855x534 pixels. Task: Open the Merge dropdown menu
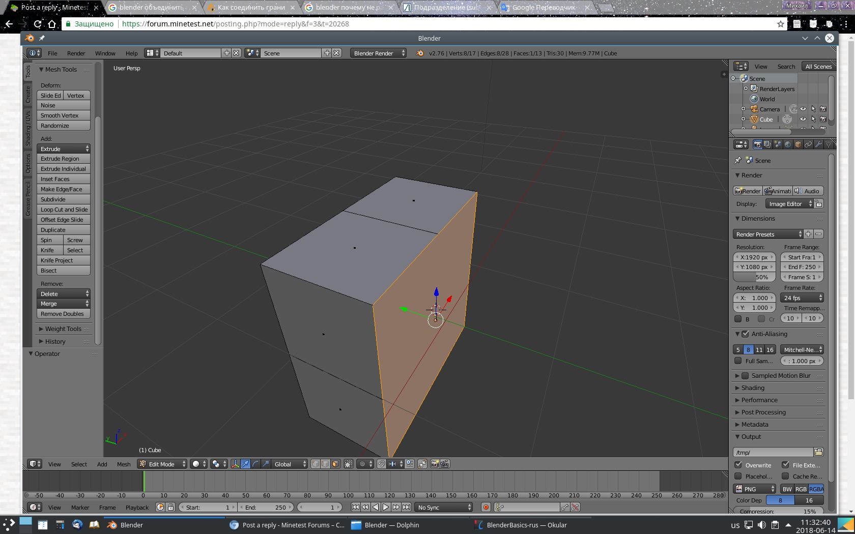(x=64, y=304)
